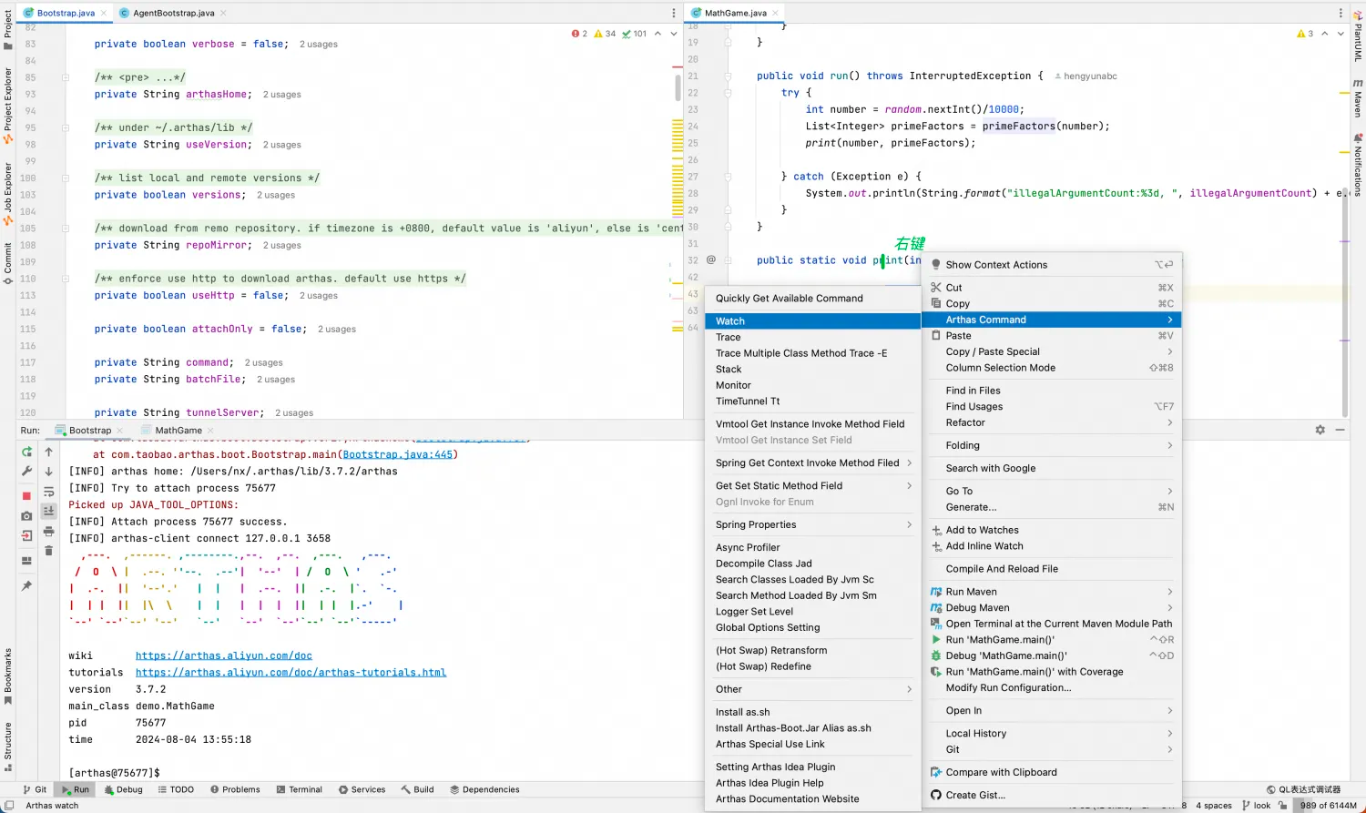This screenshot has height=813, width=1366.
Task: Expand Copy / Paste Special submenu
Action: tap(1052, 351)
